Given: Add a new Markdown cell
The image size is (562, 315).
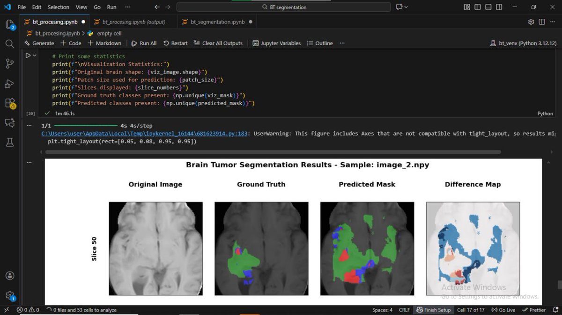Looking at the screenshot, I should coord(104,43).
